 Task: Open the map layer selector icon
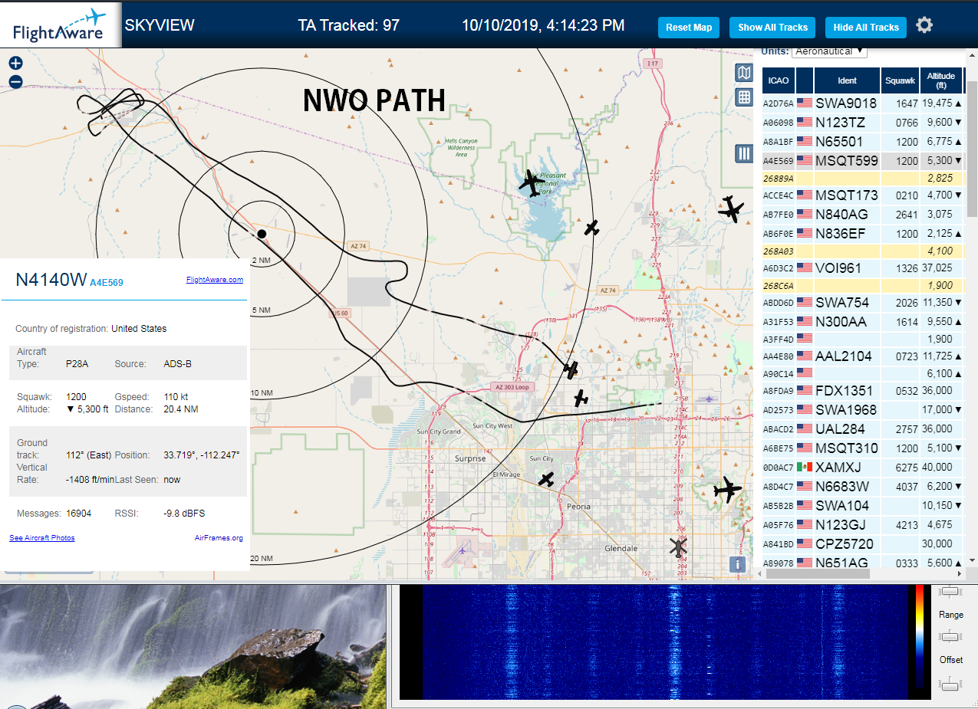pyautogui.click(x=743, y=73)
